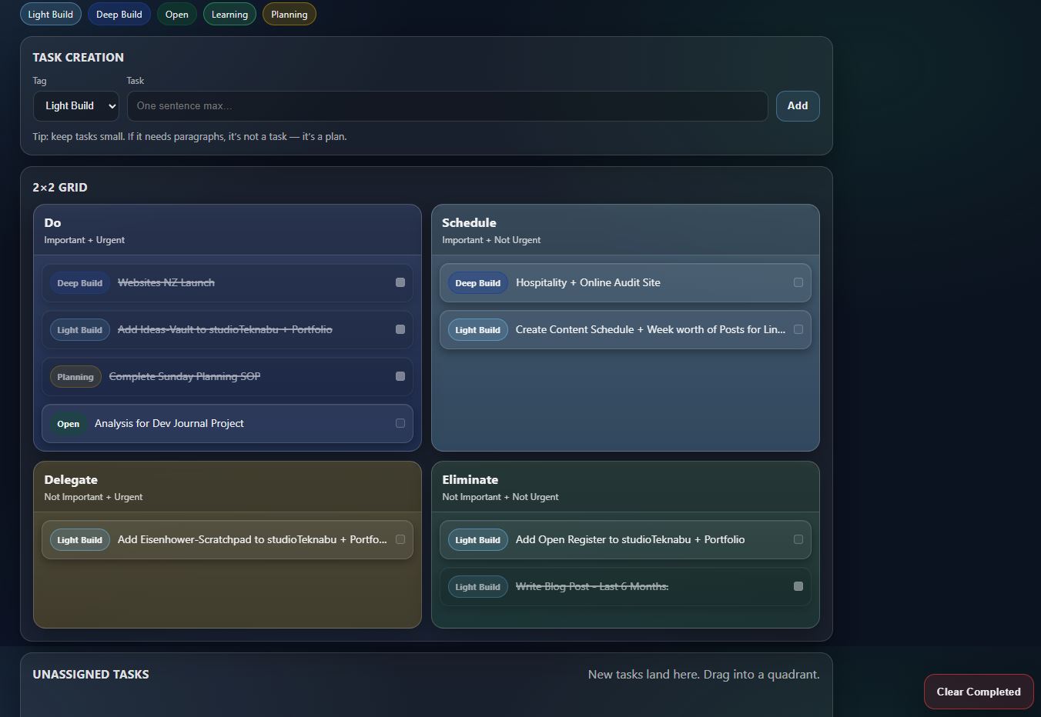Viewport: 1041px width, 717px height.
Task: Click Planning badge on Sunday Planning SOP task
Action: [75, 377]
